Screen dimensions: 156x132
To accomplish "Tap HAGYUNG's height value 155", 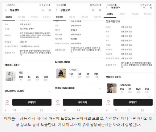I will [x=122, y=89].
